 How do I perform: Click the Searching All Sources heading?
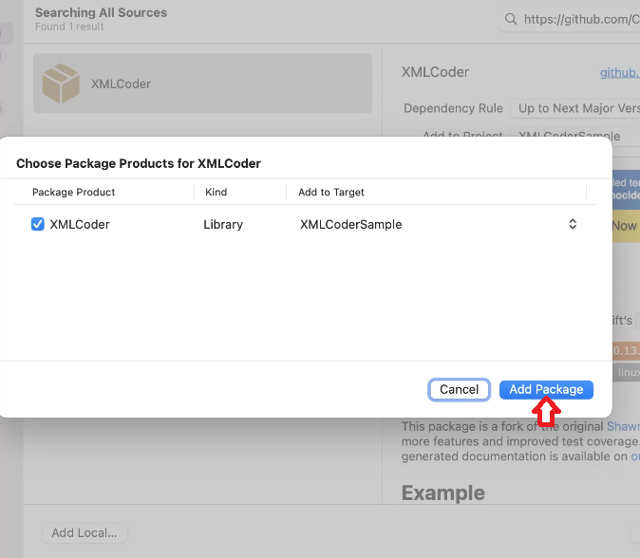click(101, 12)
